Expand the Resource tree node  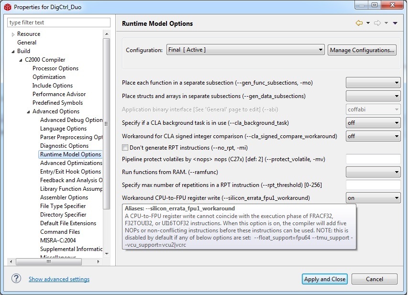click(13, 34)
